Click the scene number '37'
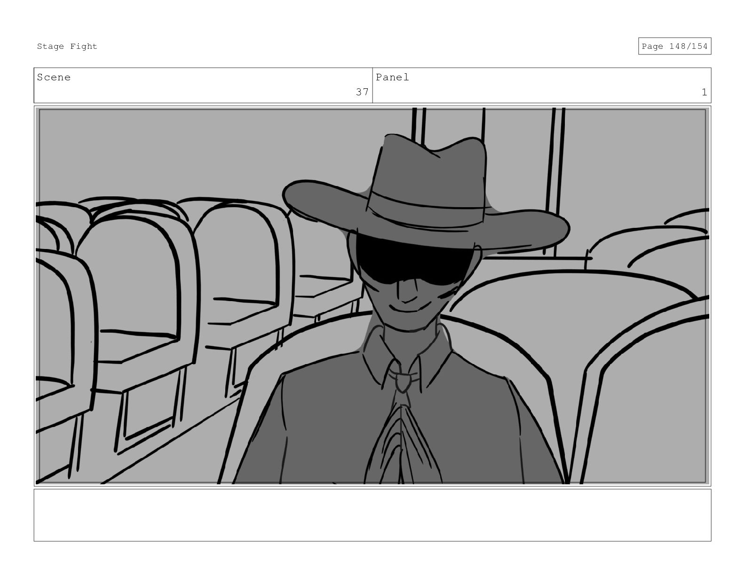 tap(362, 92)
